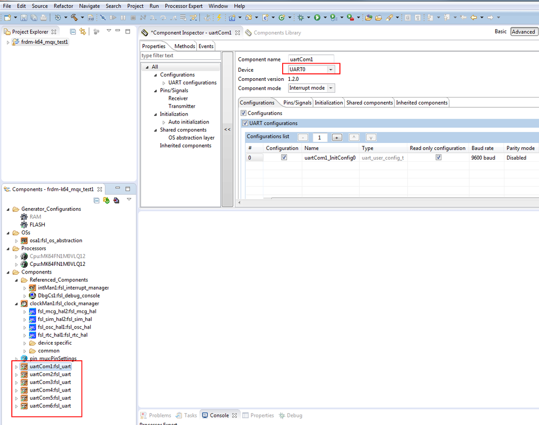Click the move up caret button

(354, 138)
